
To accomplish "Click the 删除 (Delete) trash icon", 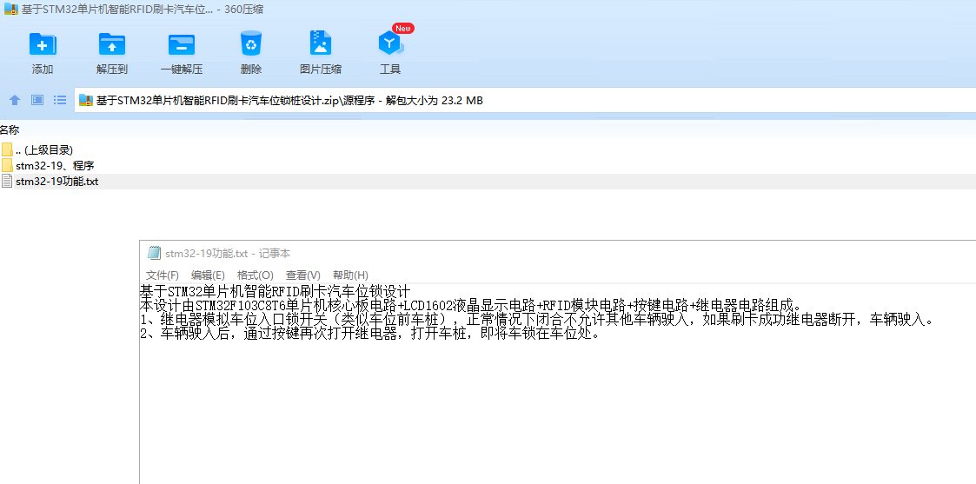I will pyautogui.click(x=251, y=43).
